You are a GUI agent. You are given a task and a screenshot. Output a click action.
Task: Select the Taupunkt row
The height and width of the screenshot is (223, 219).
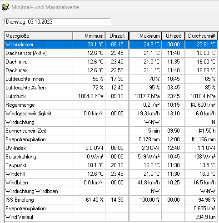pos(111,165)
